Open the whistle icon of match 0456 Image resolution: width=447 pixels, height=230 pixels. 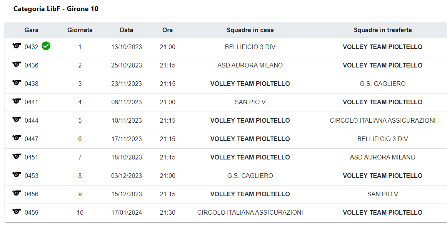pos(17,193)
